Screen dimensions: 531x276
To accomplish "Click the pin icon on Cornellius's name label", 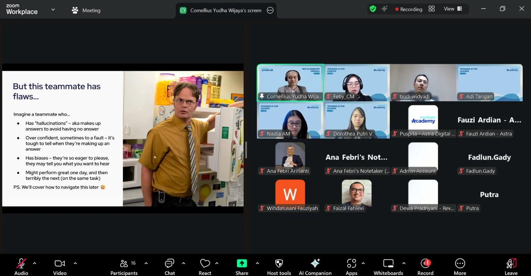I will (x=262, y=96).
